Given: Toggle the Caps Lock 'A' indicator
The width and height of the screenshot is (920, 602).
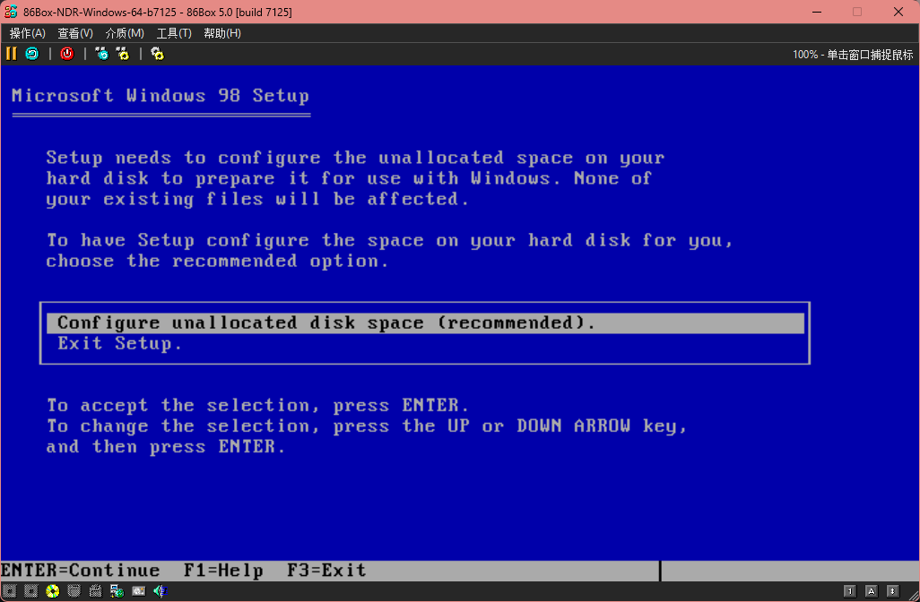Looking at the screenshot, I should [x=872, y=591].
